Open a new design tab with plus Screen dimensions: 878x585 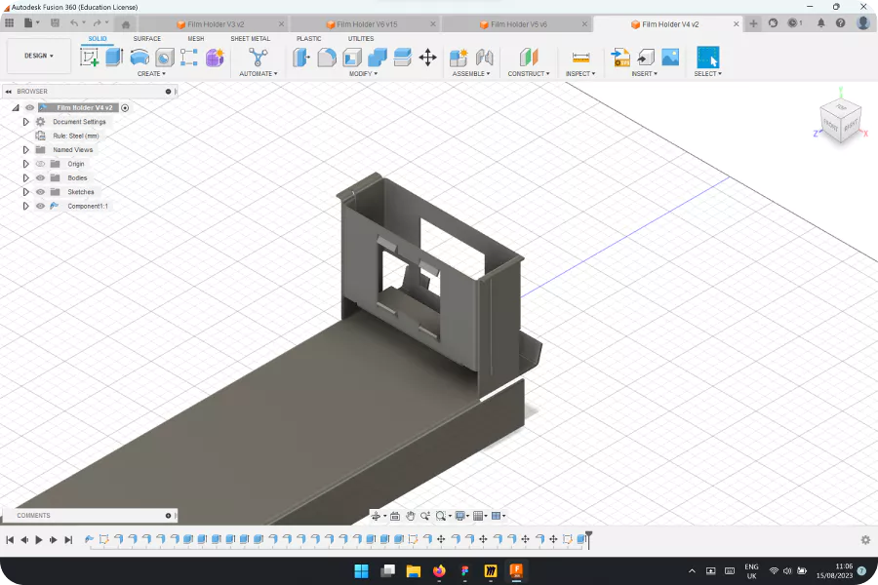pos(753,23)
